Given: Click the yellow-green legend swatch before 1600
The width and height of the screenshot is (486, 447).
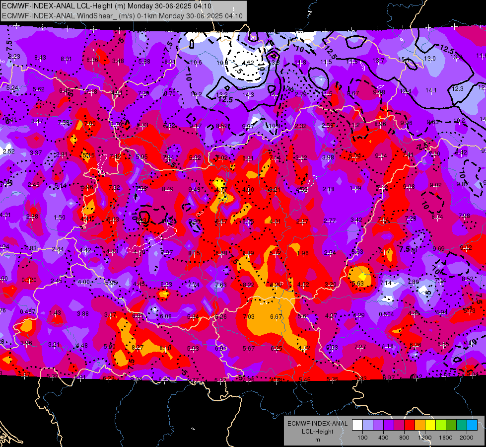Looking at the screenshot, I should pyautogui.click(x=441, y=425).
